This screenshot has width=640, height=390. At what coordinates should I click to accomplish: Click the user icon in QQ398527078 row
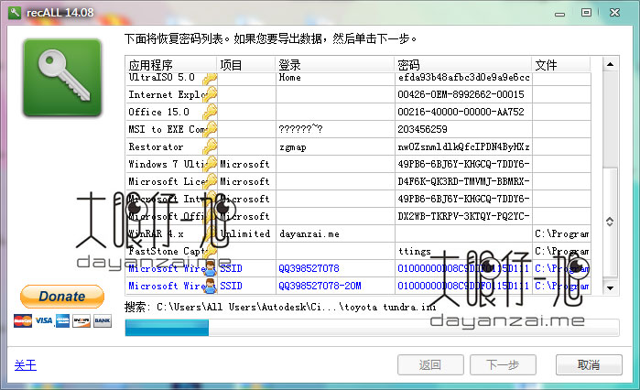point(211,268)
